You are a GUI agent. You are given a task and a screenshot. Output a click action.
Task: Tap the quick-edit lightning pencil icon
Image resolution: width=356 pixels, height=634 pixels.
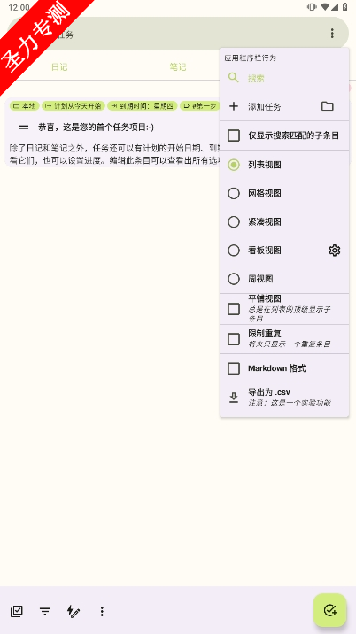[74, 611]
